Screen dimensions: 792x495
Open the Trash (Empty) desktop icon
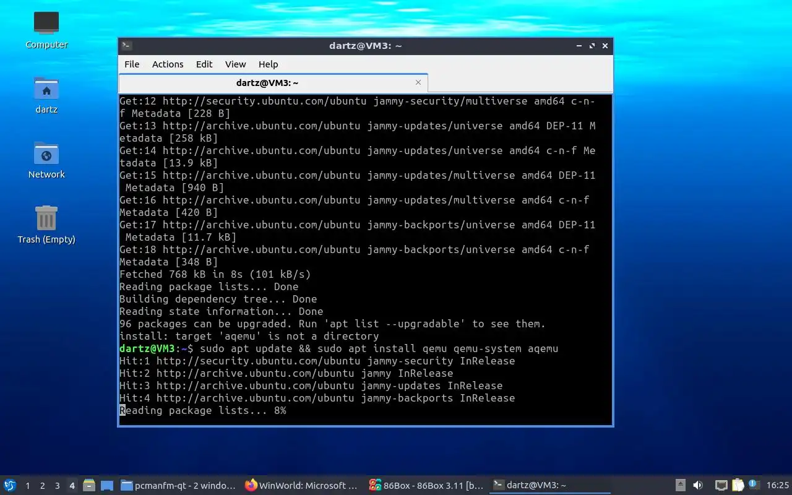coord(46,225)
